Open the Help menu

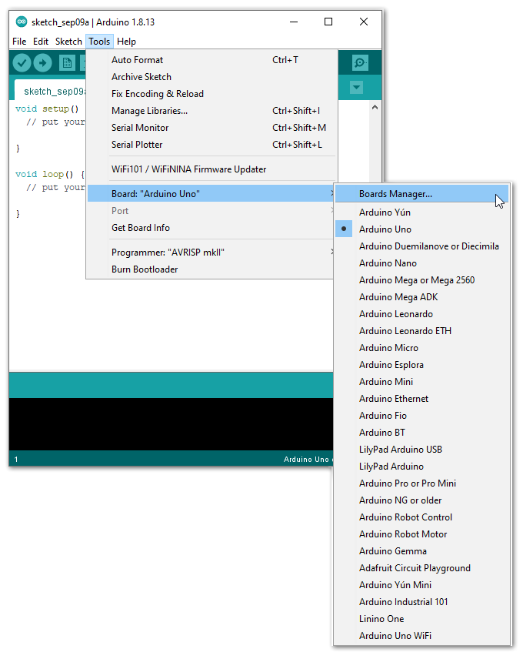coord(126,42)
